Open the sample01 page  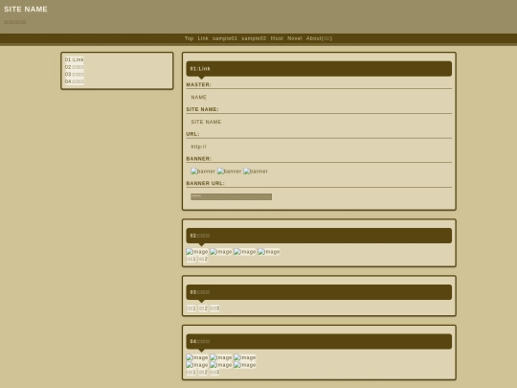(x=225, y=38)
